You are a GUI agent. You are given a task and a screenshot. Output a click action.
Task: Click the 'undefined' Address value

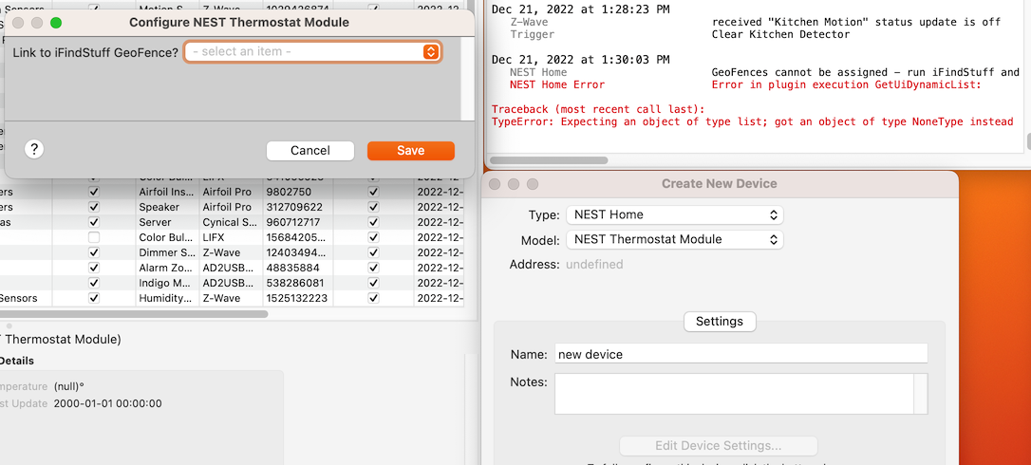(594, 265)
